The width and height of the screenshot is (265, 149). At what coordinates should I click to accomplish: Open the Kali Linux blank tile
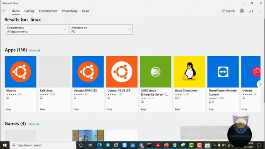[x=54, y=72]
